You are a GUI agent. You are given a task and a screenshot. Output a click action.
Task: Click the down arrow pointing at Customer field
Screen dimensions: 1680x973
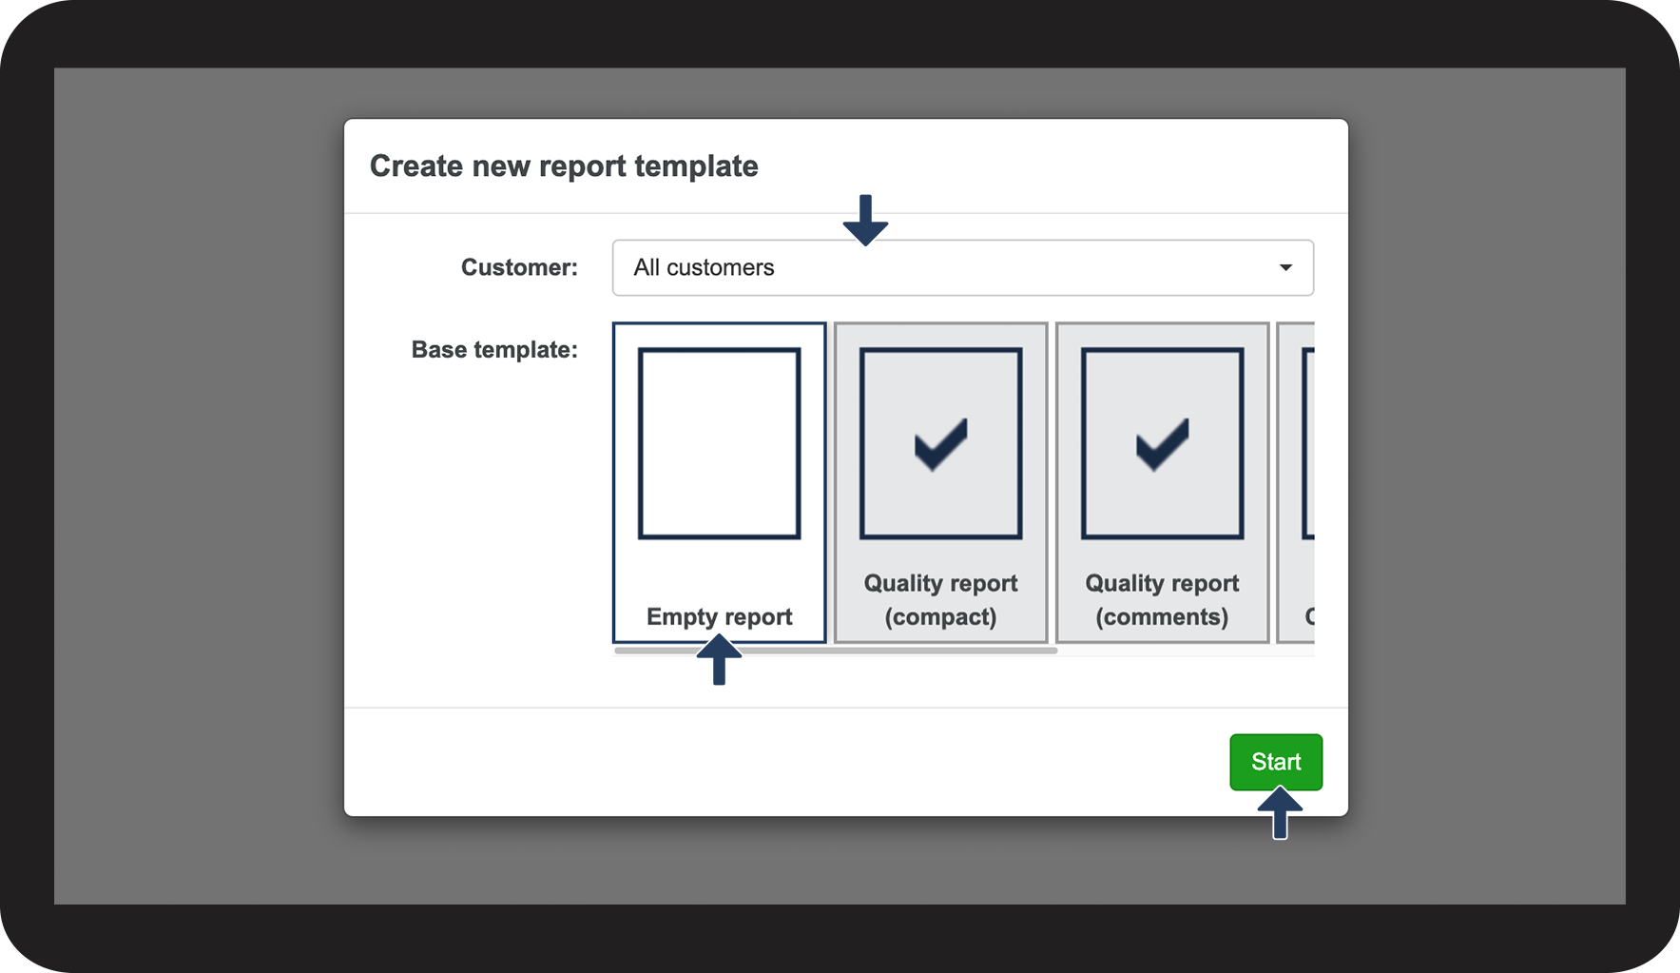point(865,220)
